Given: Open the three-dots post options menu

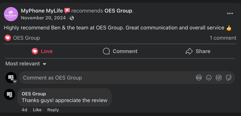Looking at the screenshot, I should pyautogui.click(x=230, y=13).
